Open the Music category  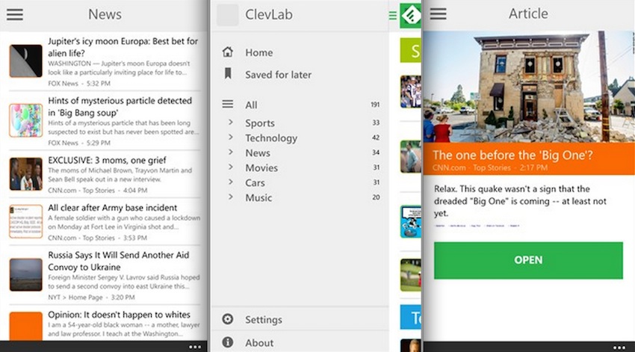[x=258, y=197]
